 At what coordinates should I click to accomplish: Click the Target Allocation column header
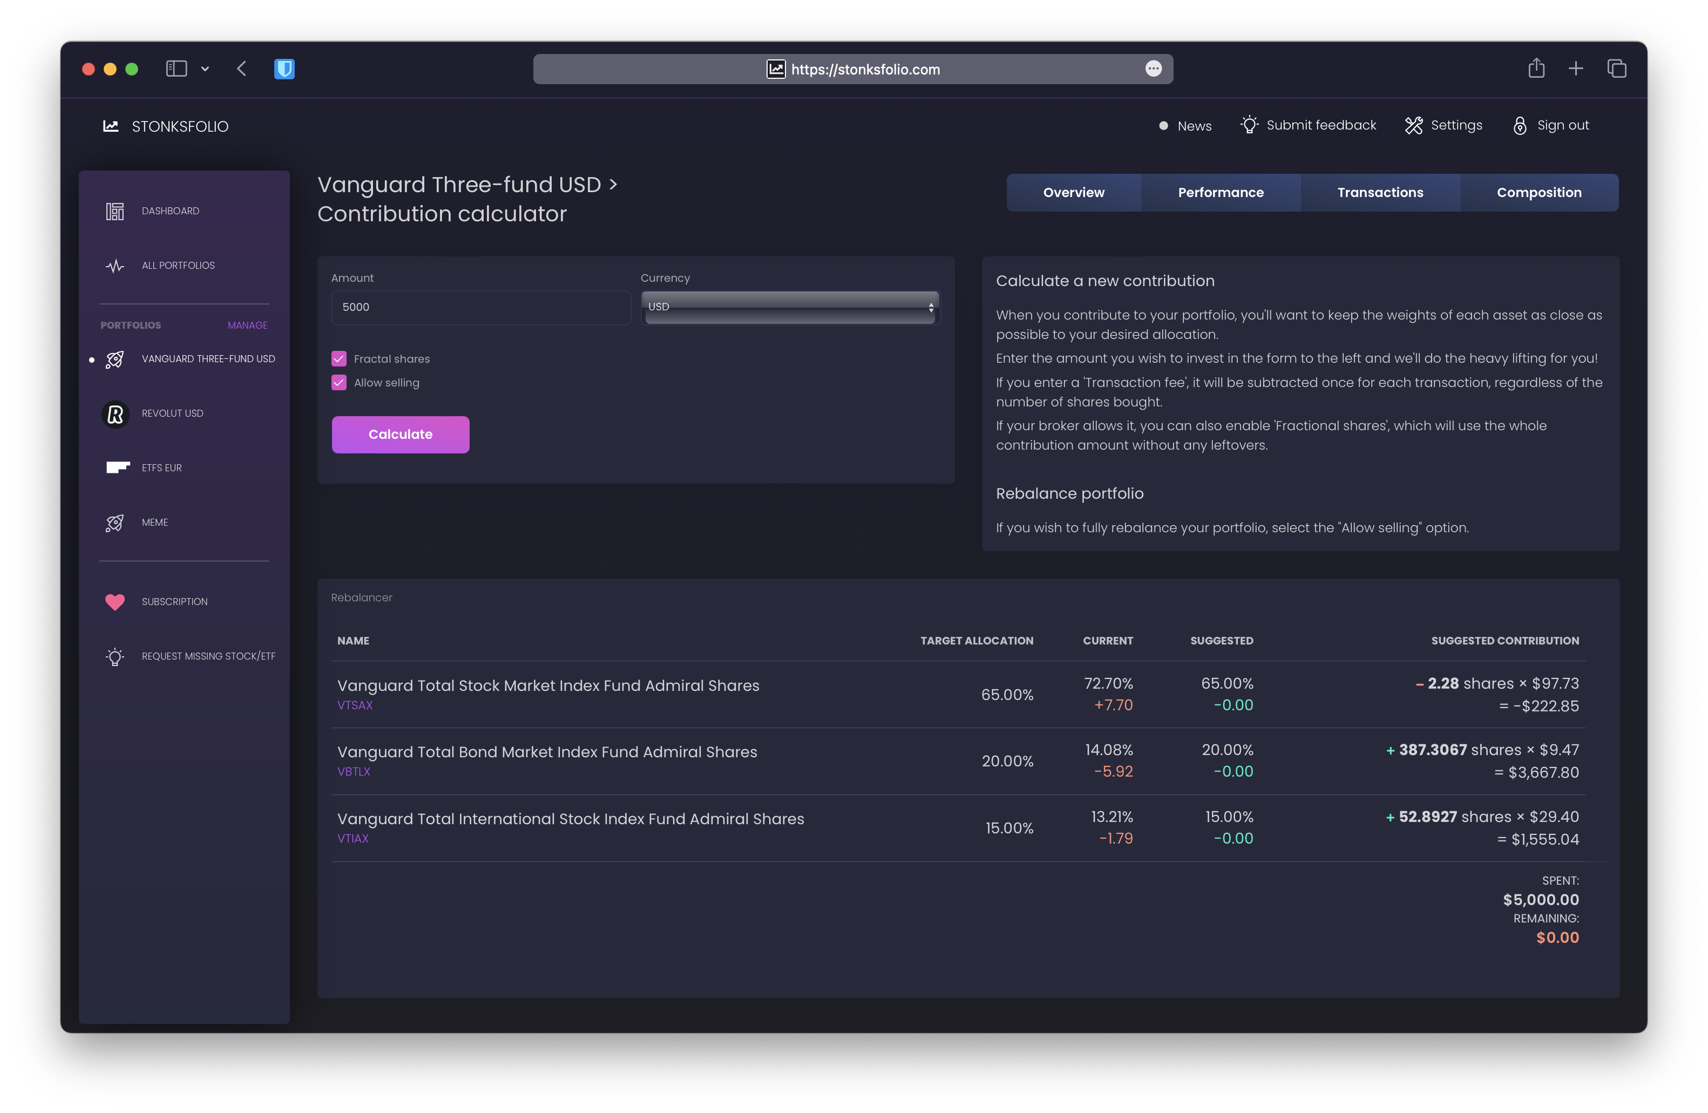tap(977, 641)
